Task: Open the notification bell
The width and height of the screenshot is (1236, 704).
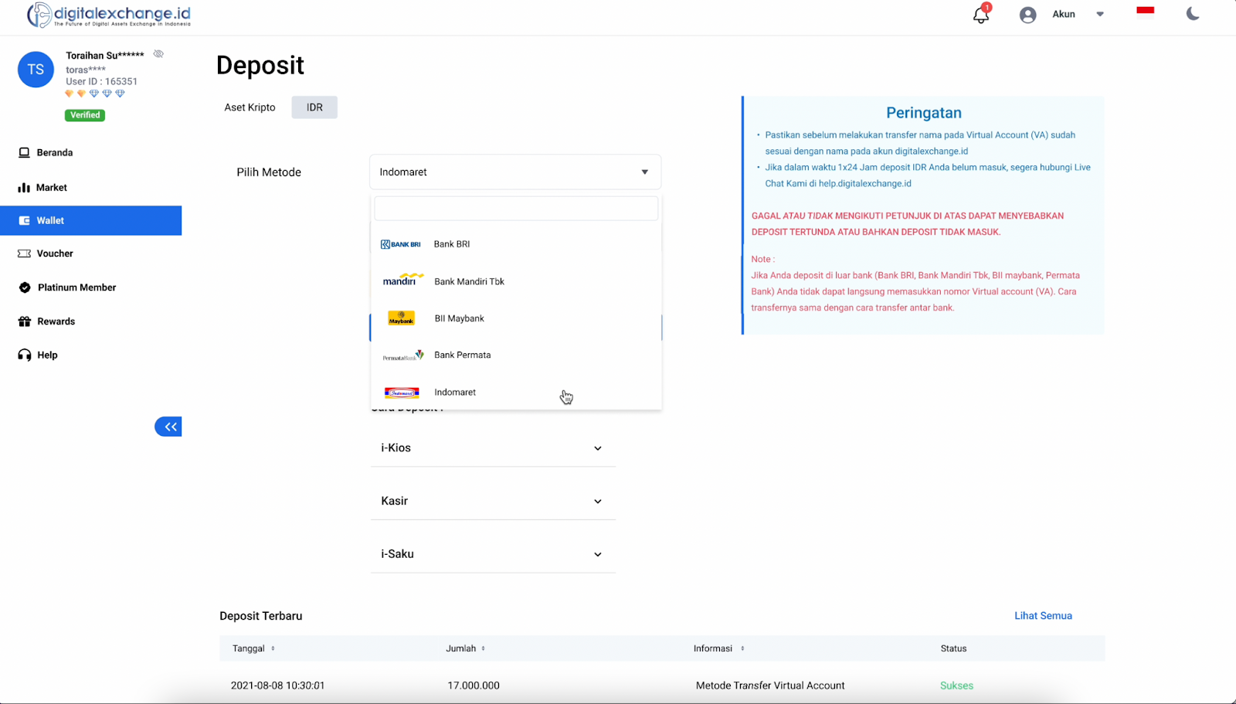Action: tap(981, 15)
